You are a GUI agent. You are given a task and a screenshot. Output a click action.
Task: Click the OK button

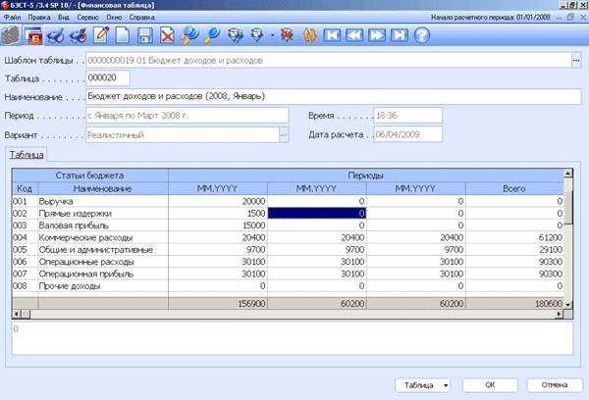[490, 385]
